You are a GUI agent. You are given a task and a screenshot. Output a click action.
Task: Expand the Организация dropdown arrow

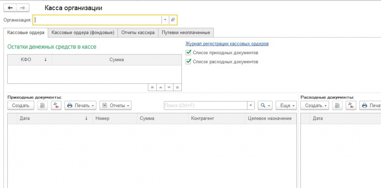pos(165,20)
